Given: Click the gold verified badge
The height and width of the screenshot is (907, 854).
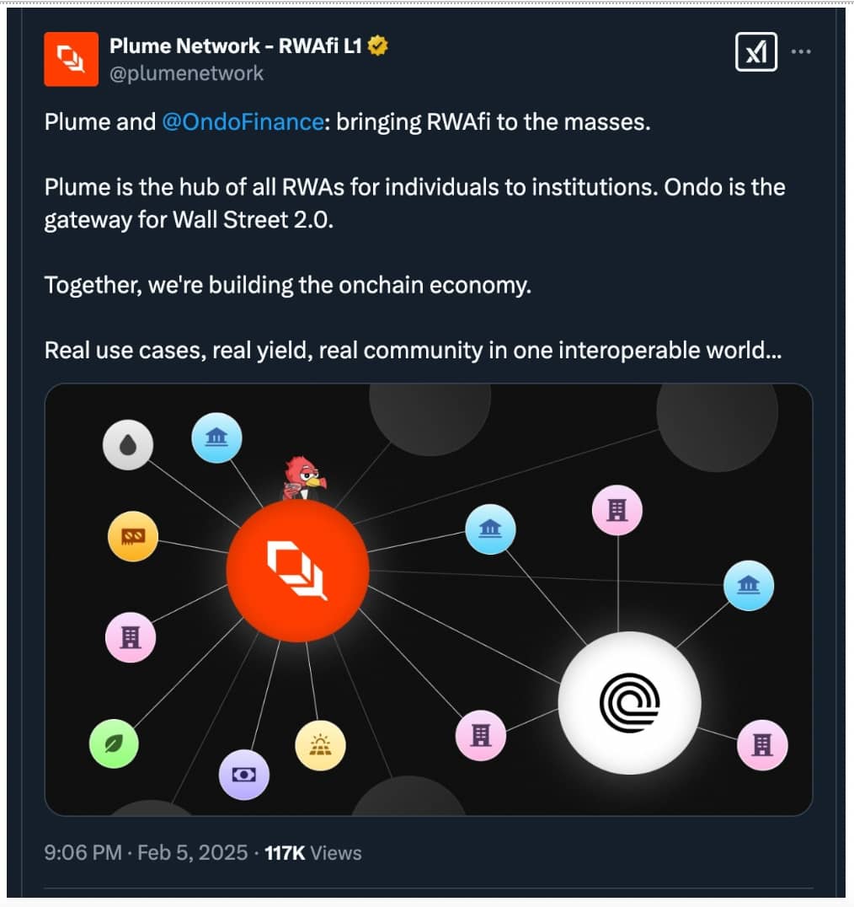Looking at the screenshot, I should pyautogui.click(x=378, y=47).
